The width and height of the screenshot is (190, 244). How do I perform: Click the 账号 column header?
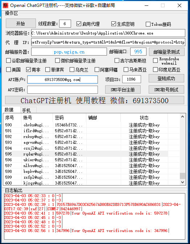37,118
